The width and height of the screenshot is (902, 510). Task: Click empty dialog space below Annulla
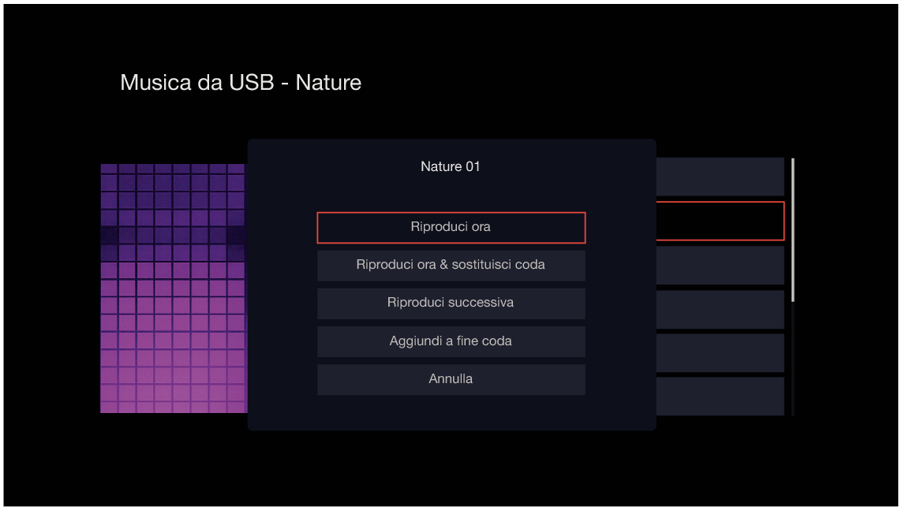click(451, 413)
